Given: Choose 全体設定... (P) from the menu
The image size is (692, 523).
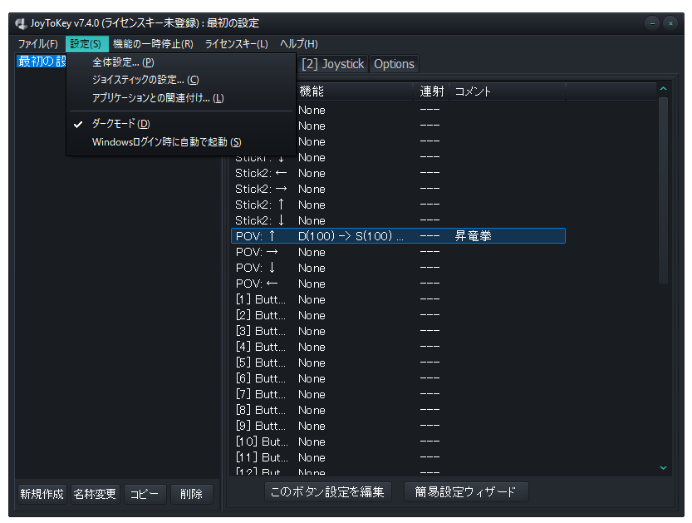Looking at the screenshot, I should (x=181, y=62).
